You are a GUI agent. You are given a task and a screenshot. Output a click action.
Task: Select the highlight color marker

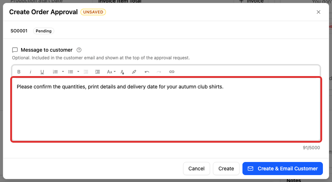134,72
